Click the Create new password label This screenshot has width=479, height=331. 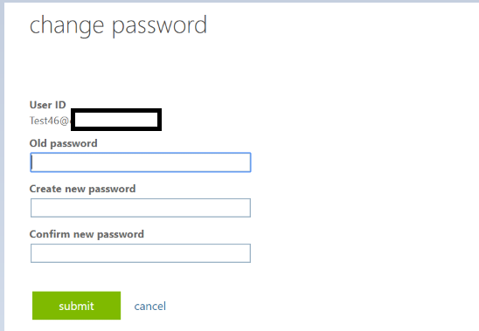tap(82, 189)
